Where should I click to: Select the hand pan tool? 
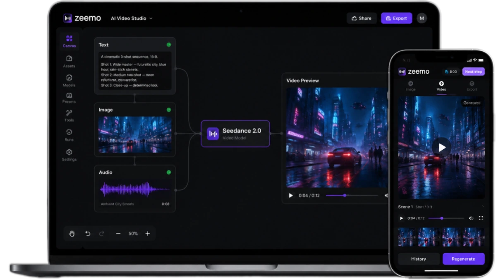pos(72,234)
